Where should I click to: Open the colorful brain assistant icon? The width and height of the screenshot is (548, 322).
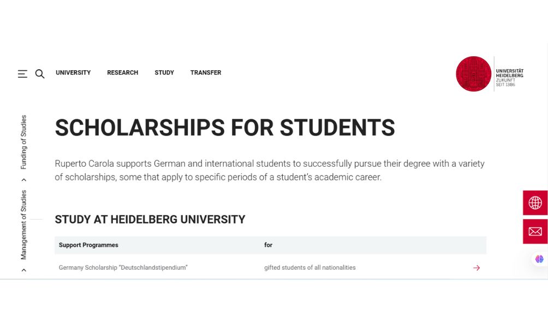click(539, 259)
